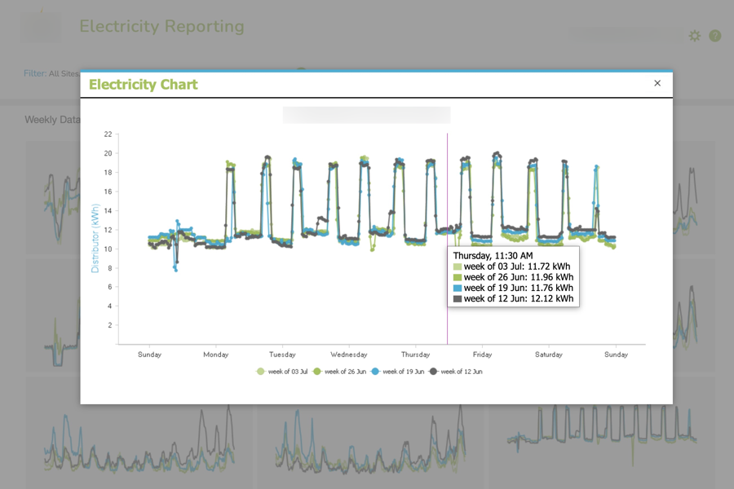
Task: Click the app logo beside Electricity Reporting
Action: pyautogui.click(x=41, y=27)
